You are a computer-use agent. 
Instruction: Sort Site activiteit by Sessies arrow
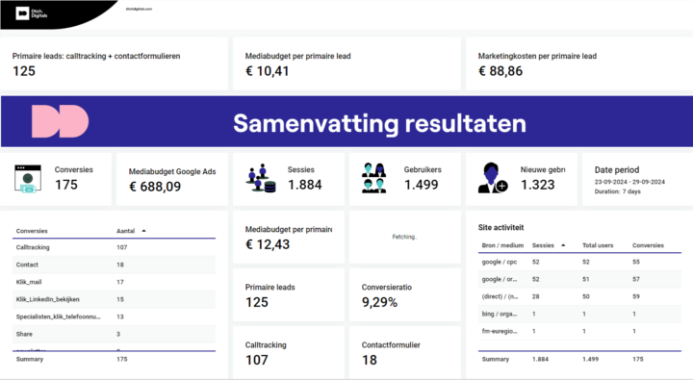[x=563, y=245]
